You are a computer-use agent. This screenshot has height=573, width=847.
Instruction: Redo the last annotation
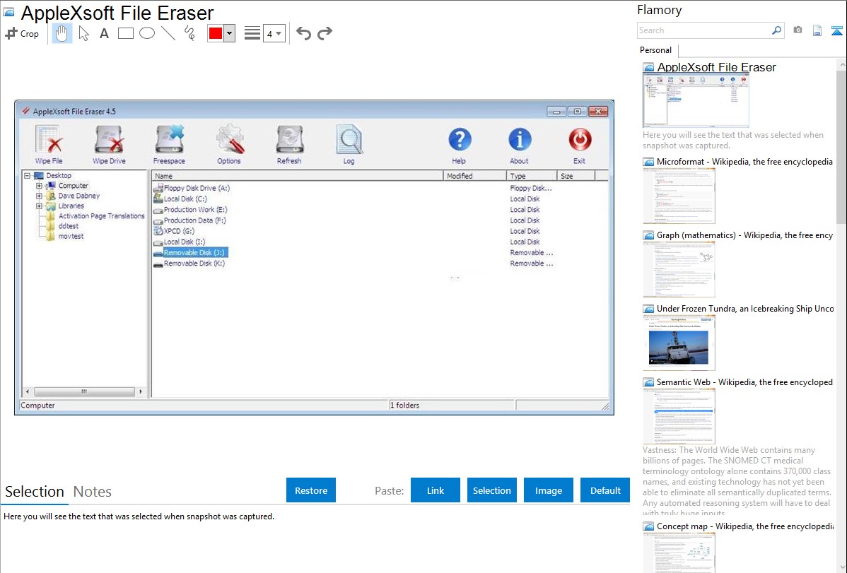325,33
